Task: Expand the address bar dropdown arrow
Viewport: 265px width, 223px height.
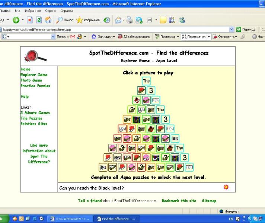Action: (x=232, y=29)
